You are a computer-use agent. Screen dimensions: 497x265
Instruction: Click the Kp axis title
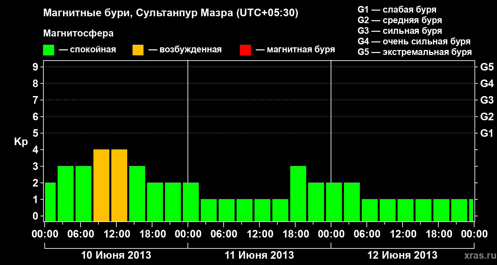[21, 142]
